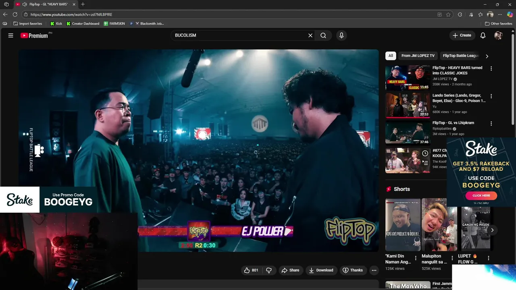Click the Share button
516x290 pixels.
tap(290, 270)
